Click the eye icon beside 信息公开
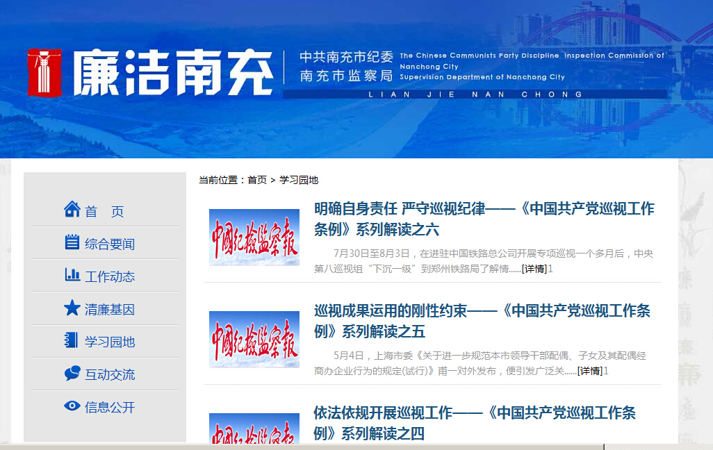 [x=72, y=406]
